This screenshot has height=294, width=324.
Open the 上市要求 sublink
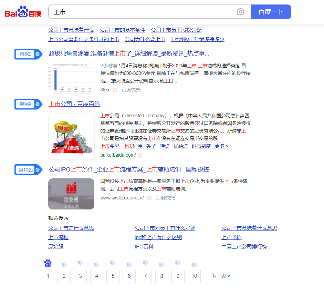click(x=110, y=146)
